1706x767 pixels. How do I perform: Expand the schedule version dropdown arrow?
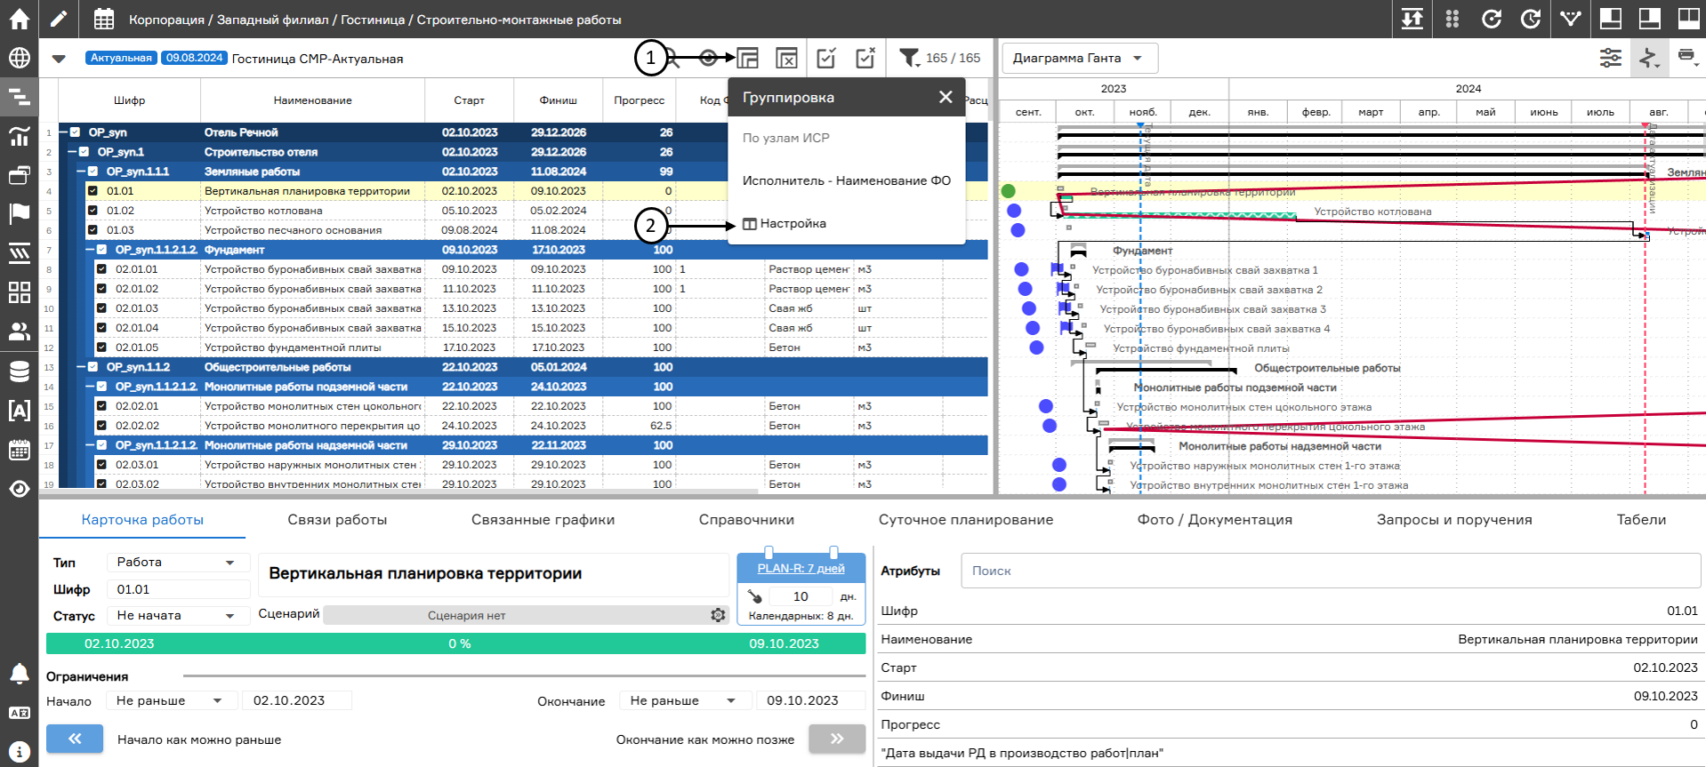[x=59, y=59]
